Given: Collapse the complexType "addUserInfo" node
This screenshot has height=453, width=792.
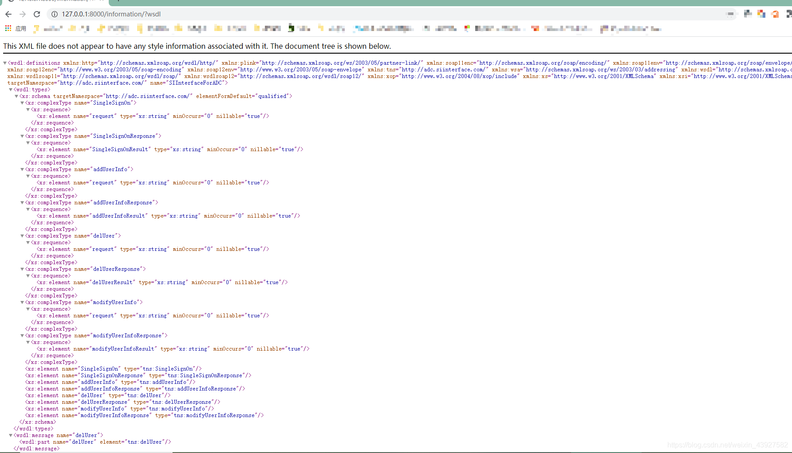Looking at the screenshot, I should pos(22,169).
